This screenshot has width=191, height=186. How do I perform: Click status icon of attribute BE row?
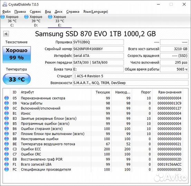(7, 144)
